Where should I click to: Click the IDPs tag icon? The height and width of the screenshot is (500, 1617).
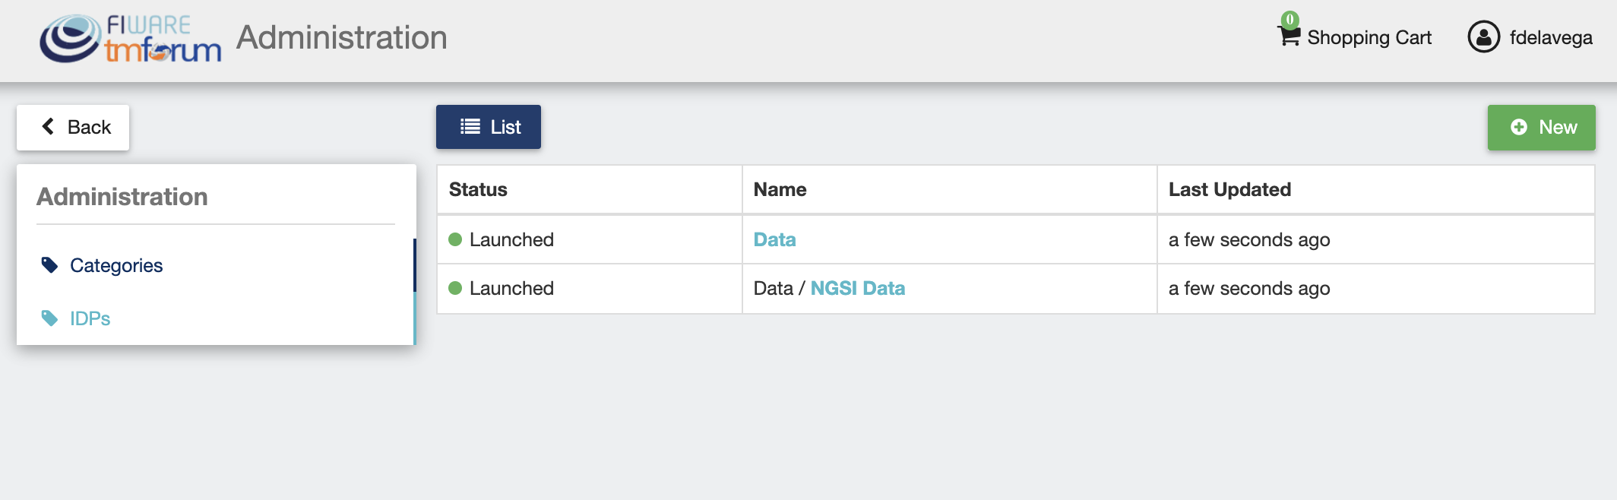pyautogui.click(x=49, y=318)
